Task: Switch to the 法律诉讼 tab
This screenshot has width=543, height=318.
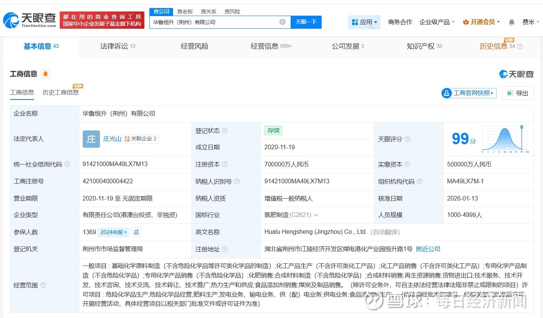Action: tap(114, 46)
